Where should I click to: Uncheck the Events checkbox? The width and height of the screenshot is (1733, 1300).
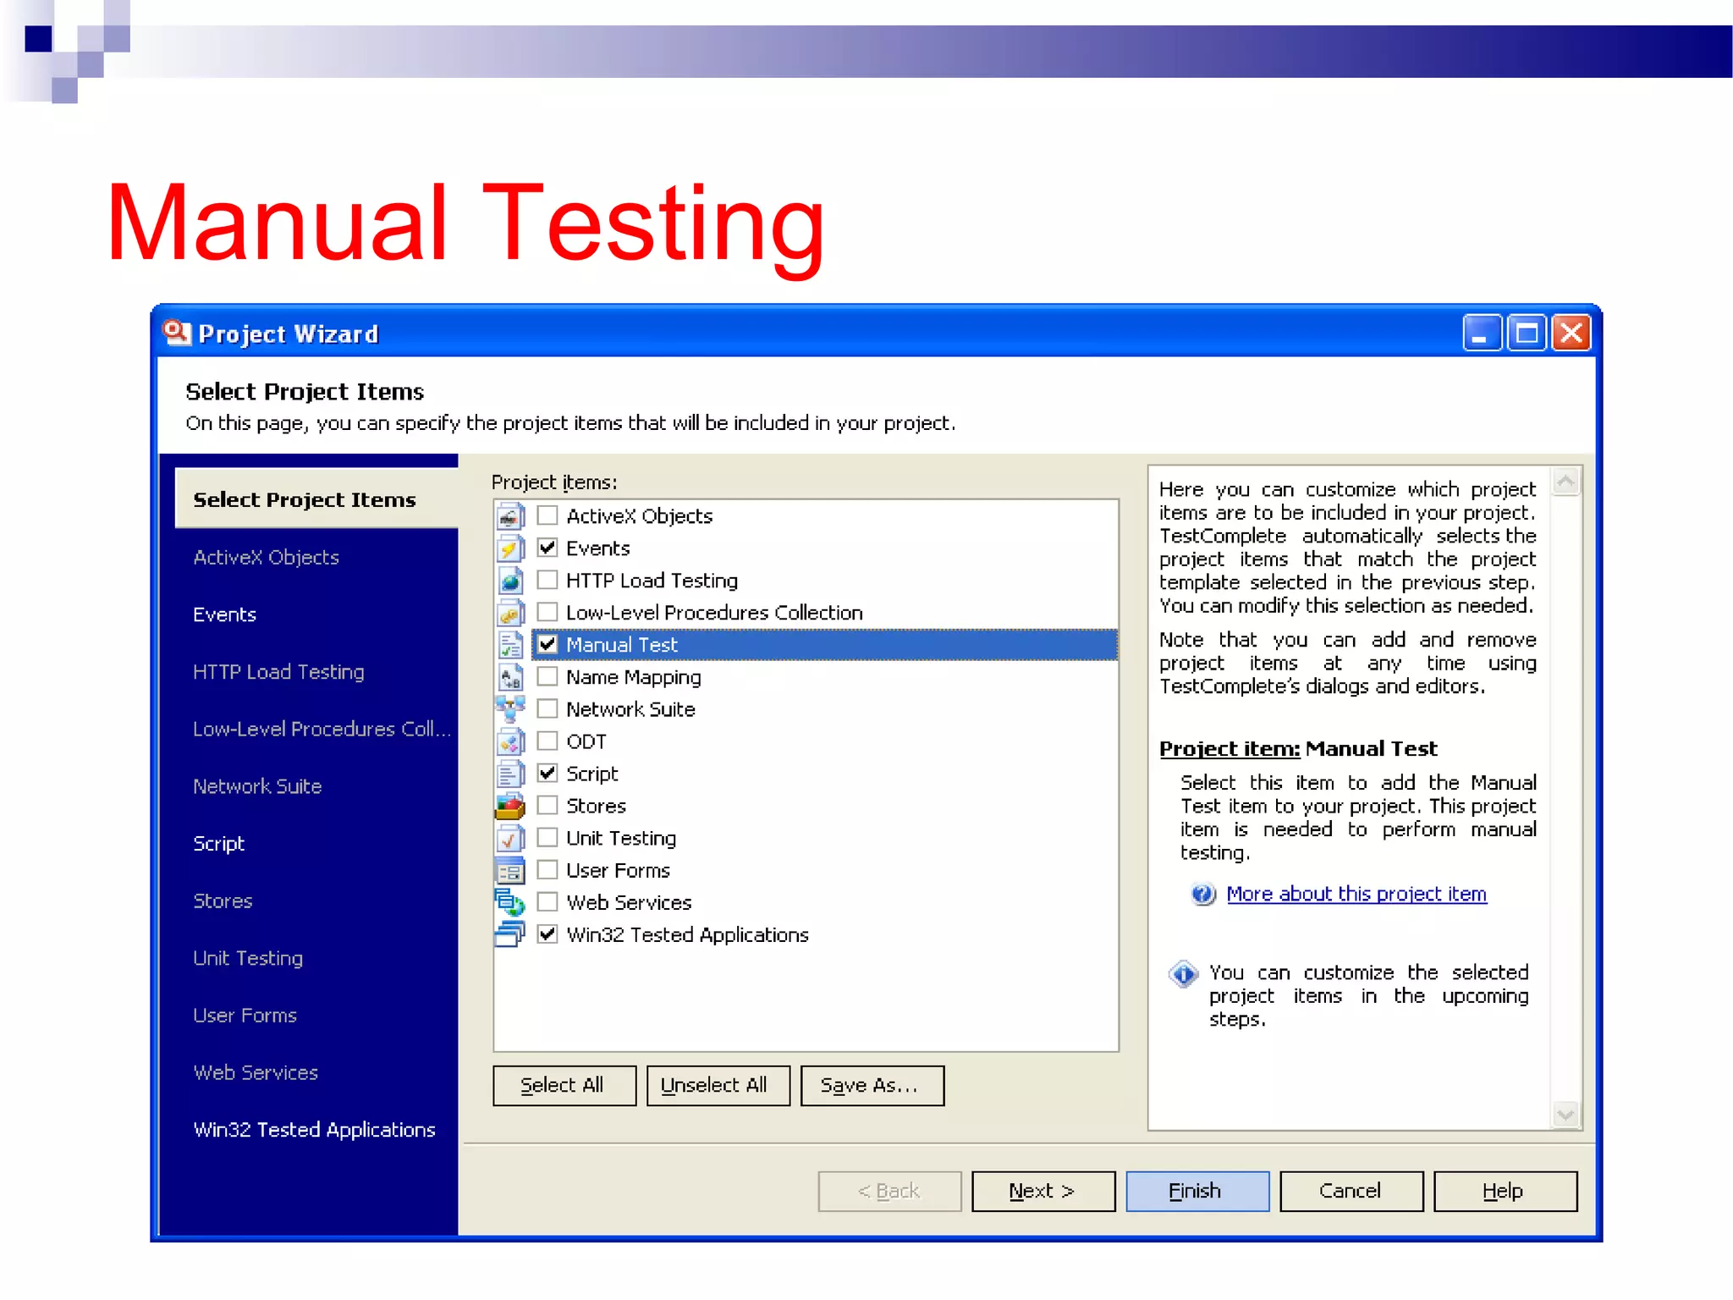coord(547,548)
